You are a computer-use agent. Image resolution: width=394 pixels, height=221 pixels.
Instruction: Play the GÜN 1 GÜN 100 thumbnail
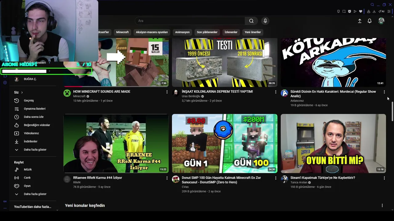pyautogui.click(x=225, y=143)
